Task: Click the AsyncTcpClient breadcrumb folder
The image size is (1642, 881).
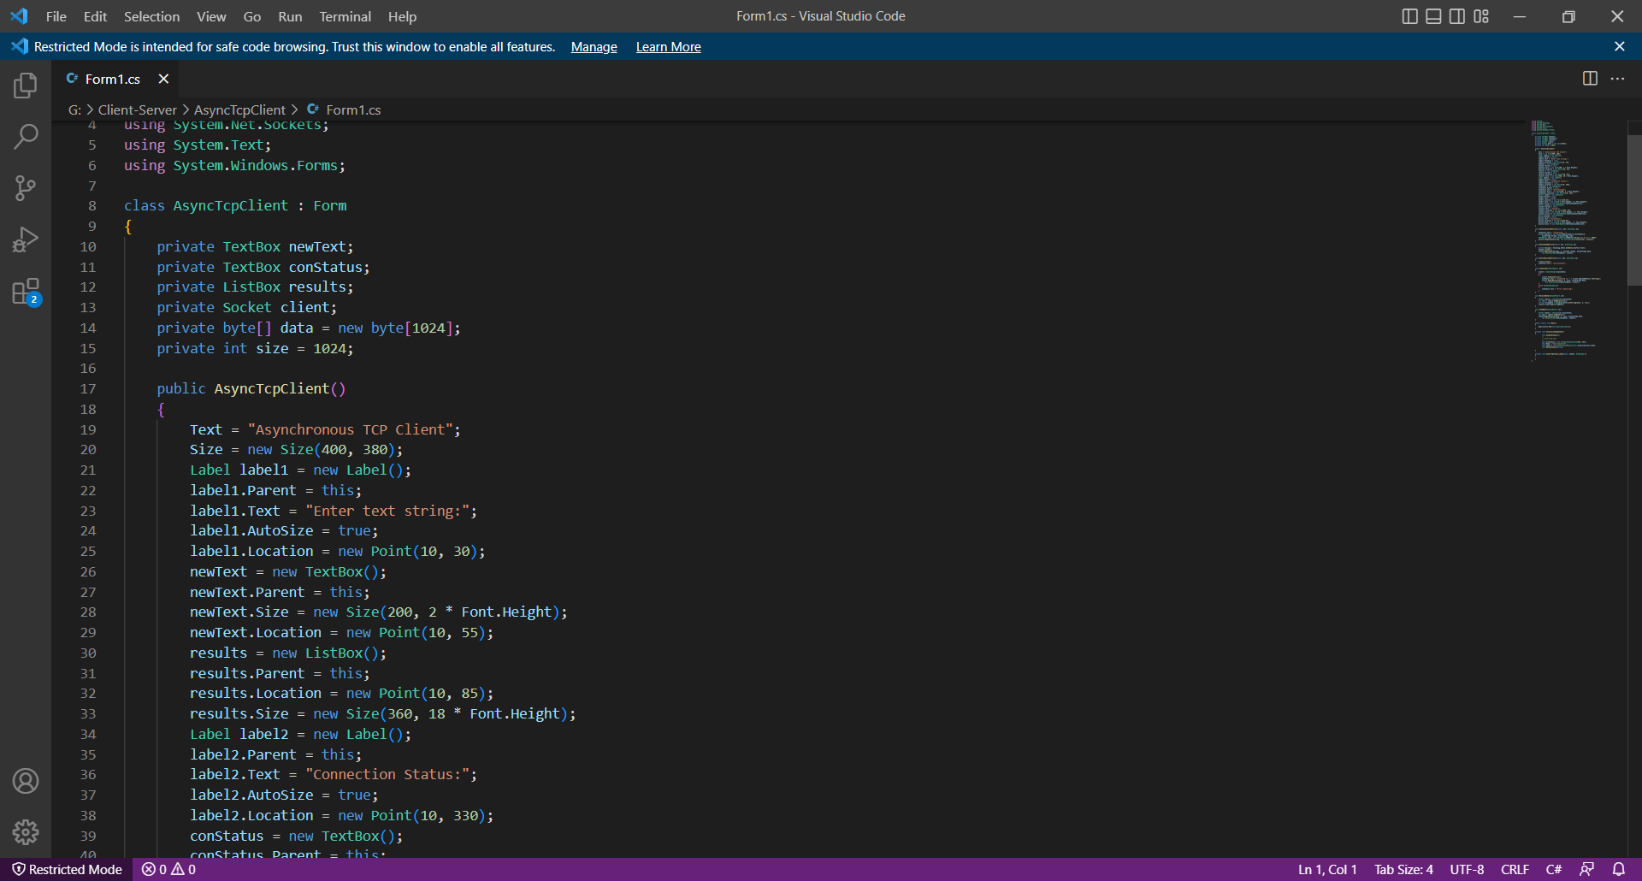Action: pyautogui.click(x=239, y=109)
